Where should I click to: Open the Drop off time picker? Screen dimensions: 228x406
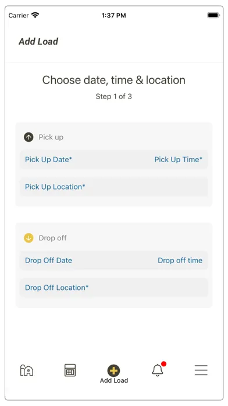point(180,260)
